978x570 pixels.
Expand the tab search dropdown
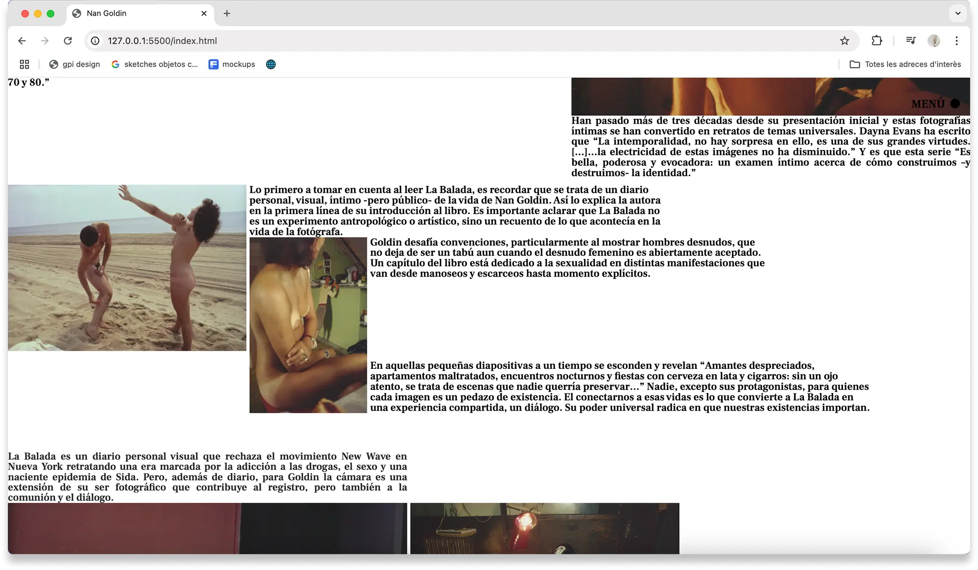[958, 13]
